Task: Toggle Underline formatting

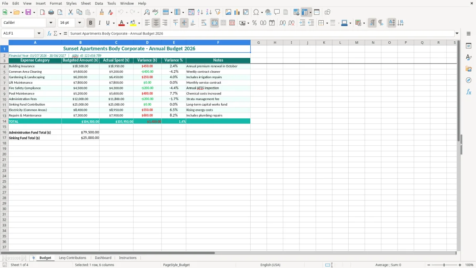Action: tap(107, 23)
